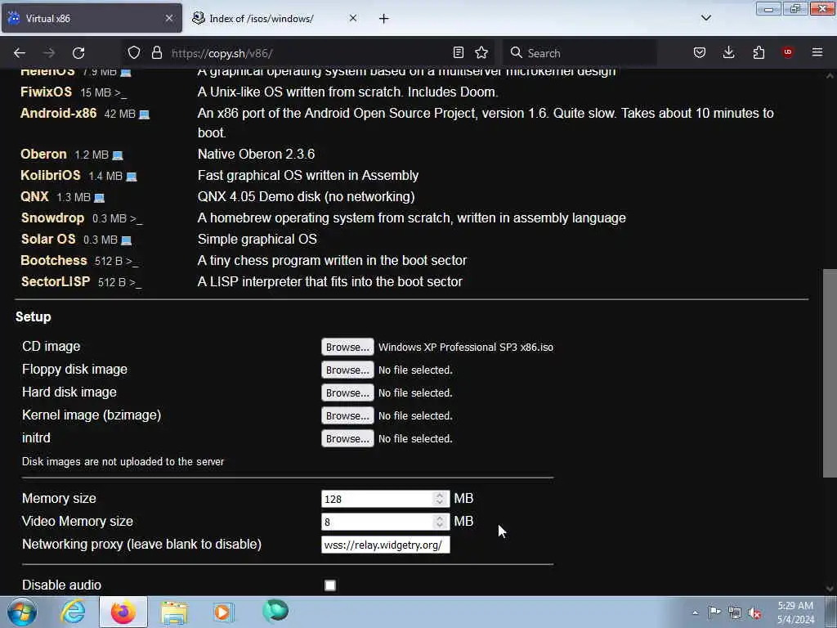Open Internet Explorer from the taskbar
Image resolution: width=837 pixels, height=628 pixels.
point(73,612)
